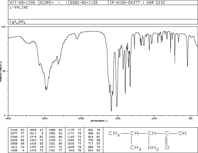Select peak table entry 717
The height and width of the screenshot is (153, 198).
[x=91, y=144]
